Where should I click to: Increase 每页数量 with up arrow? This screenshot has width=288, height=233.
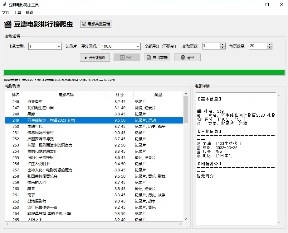(x=270, y=44)
